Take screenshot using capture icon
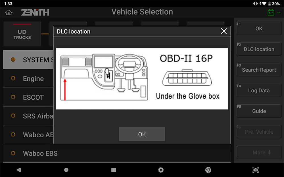This screenshot has height=177, width=284. point(255,170)
